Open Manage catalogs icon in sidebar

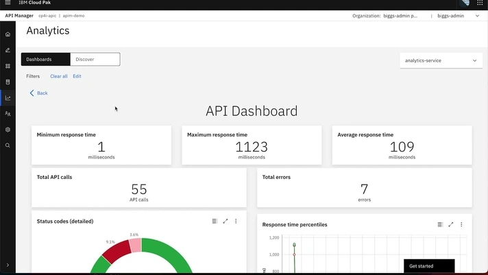click(x=8, y=66)
